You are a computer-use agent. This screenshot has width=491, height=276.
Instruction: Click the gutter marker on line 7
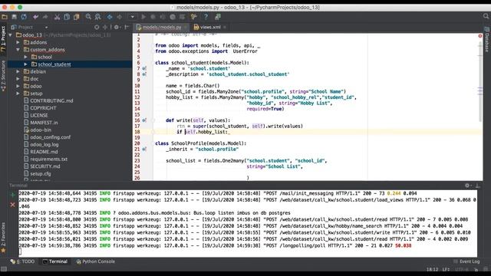tap(144, 68)
